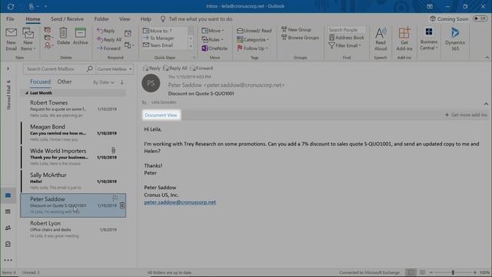492x277 pixels.
Task: Click Document View add-in link
Action: [161, 115]
